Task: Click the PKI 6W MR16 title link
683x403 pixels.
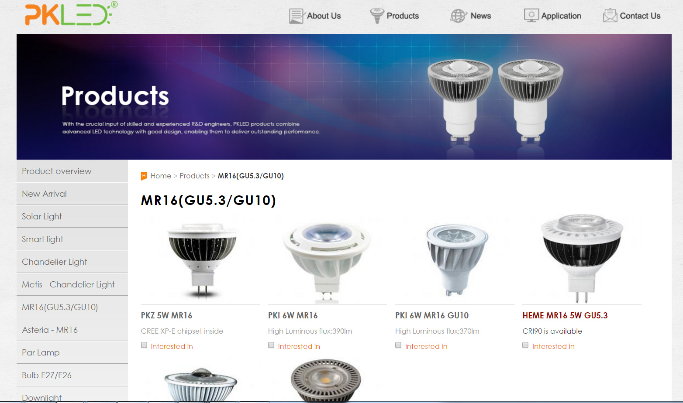Action: pyautogui.click(x=293, y=315)
